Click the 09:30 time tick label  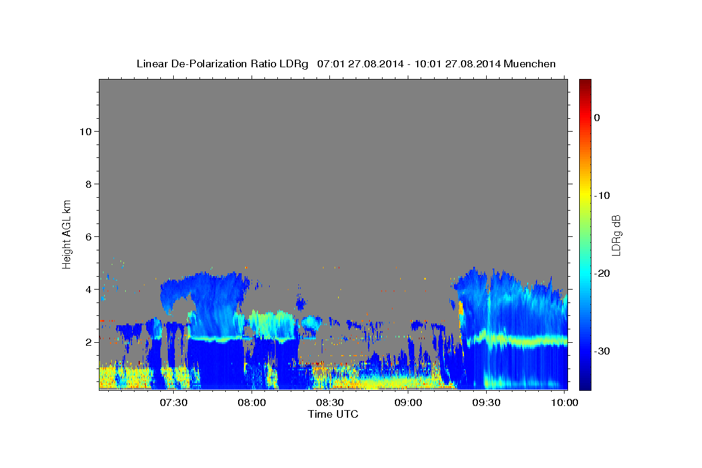coord(486,402)
